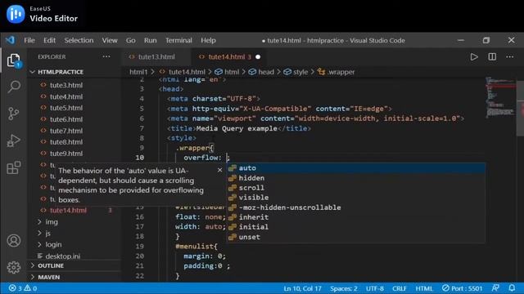Click Ln 10, Col 17 status
The image size is (524, 294).
click(302, 288)
